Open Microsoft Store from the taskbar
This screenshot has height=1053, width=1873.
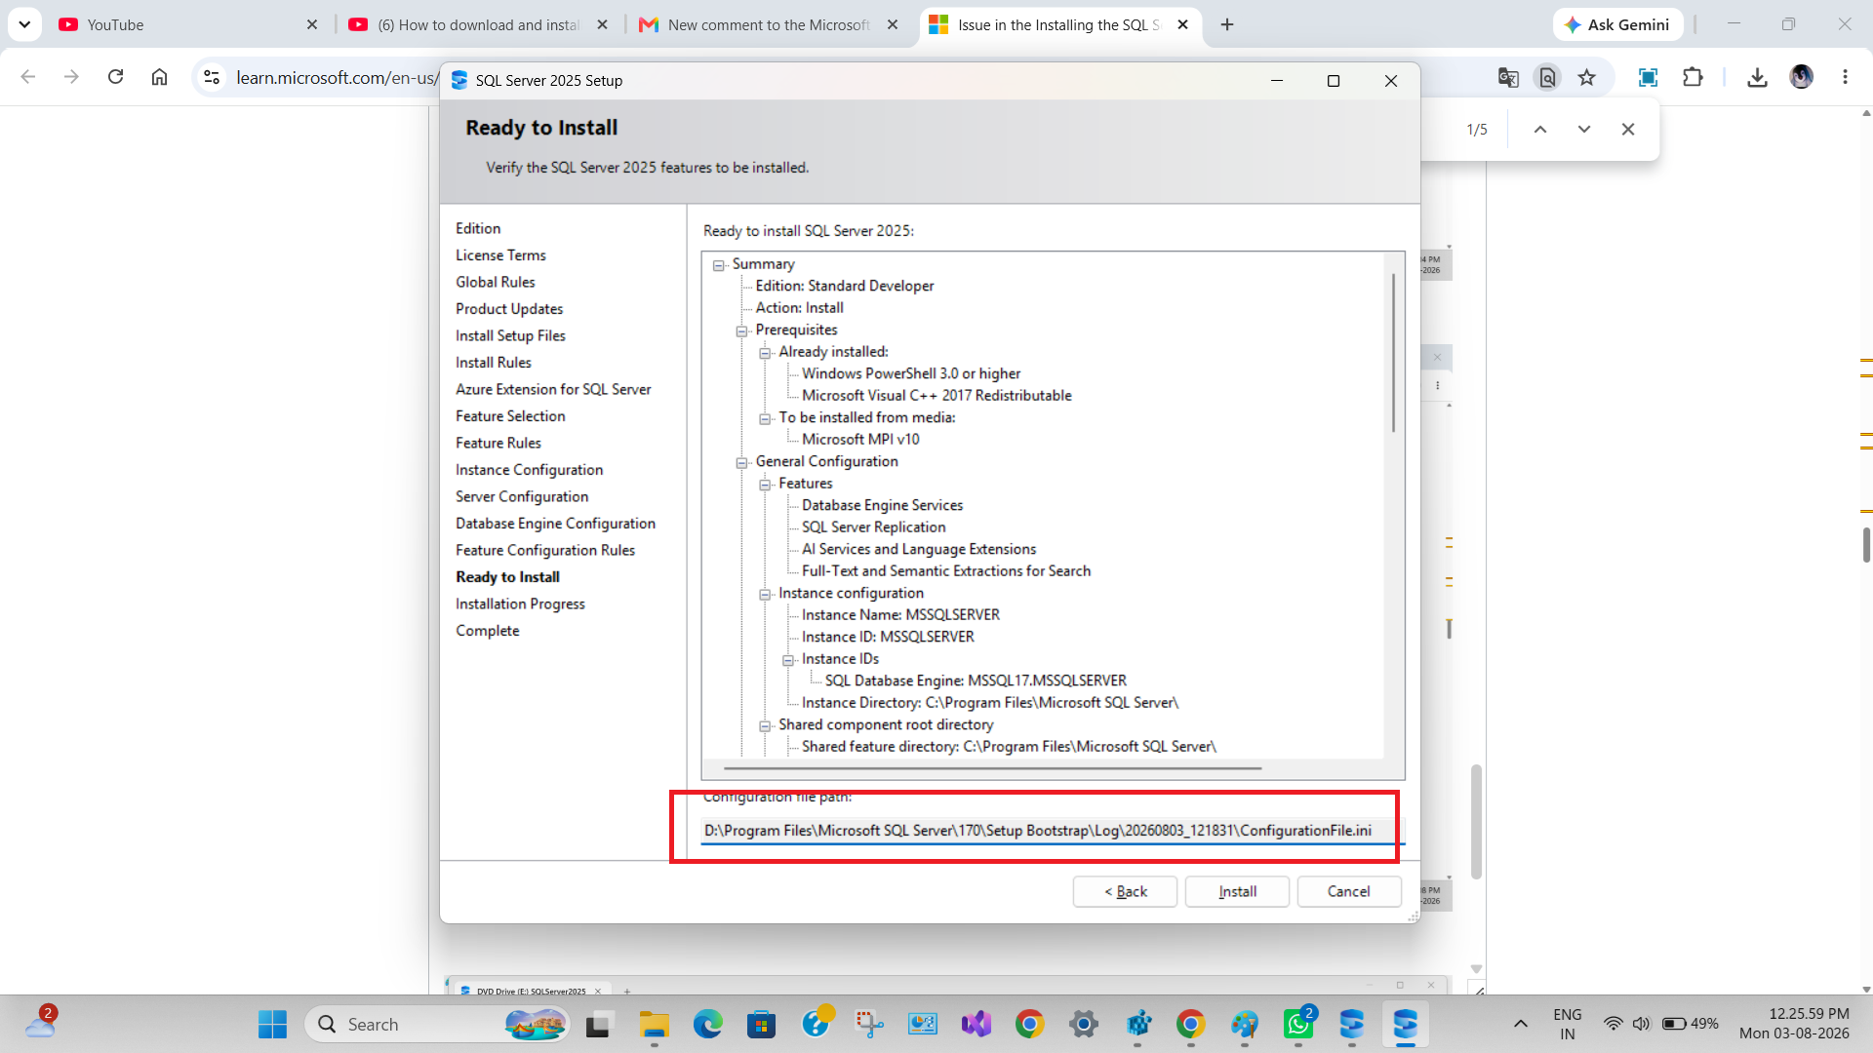(761, 1025)
